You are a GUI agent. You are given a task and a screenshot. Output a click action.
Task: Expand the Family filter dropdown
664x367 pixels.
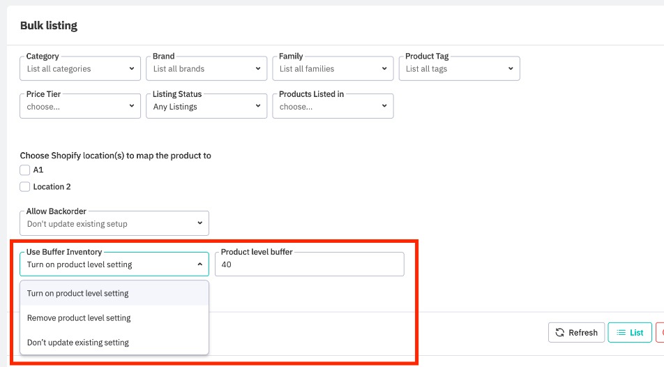(333, 68)
